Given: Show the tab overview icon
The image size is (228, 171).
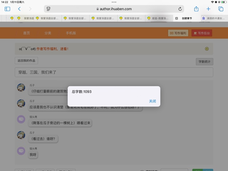Looking at the screenshot, I should pyautogui.click(x=221, y=9).
